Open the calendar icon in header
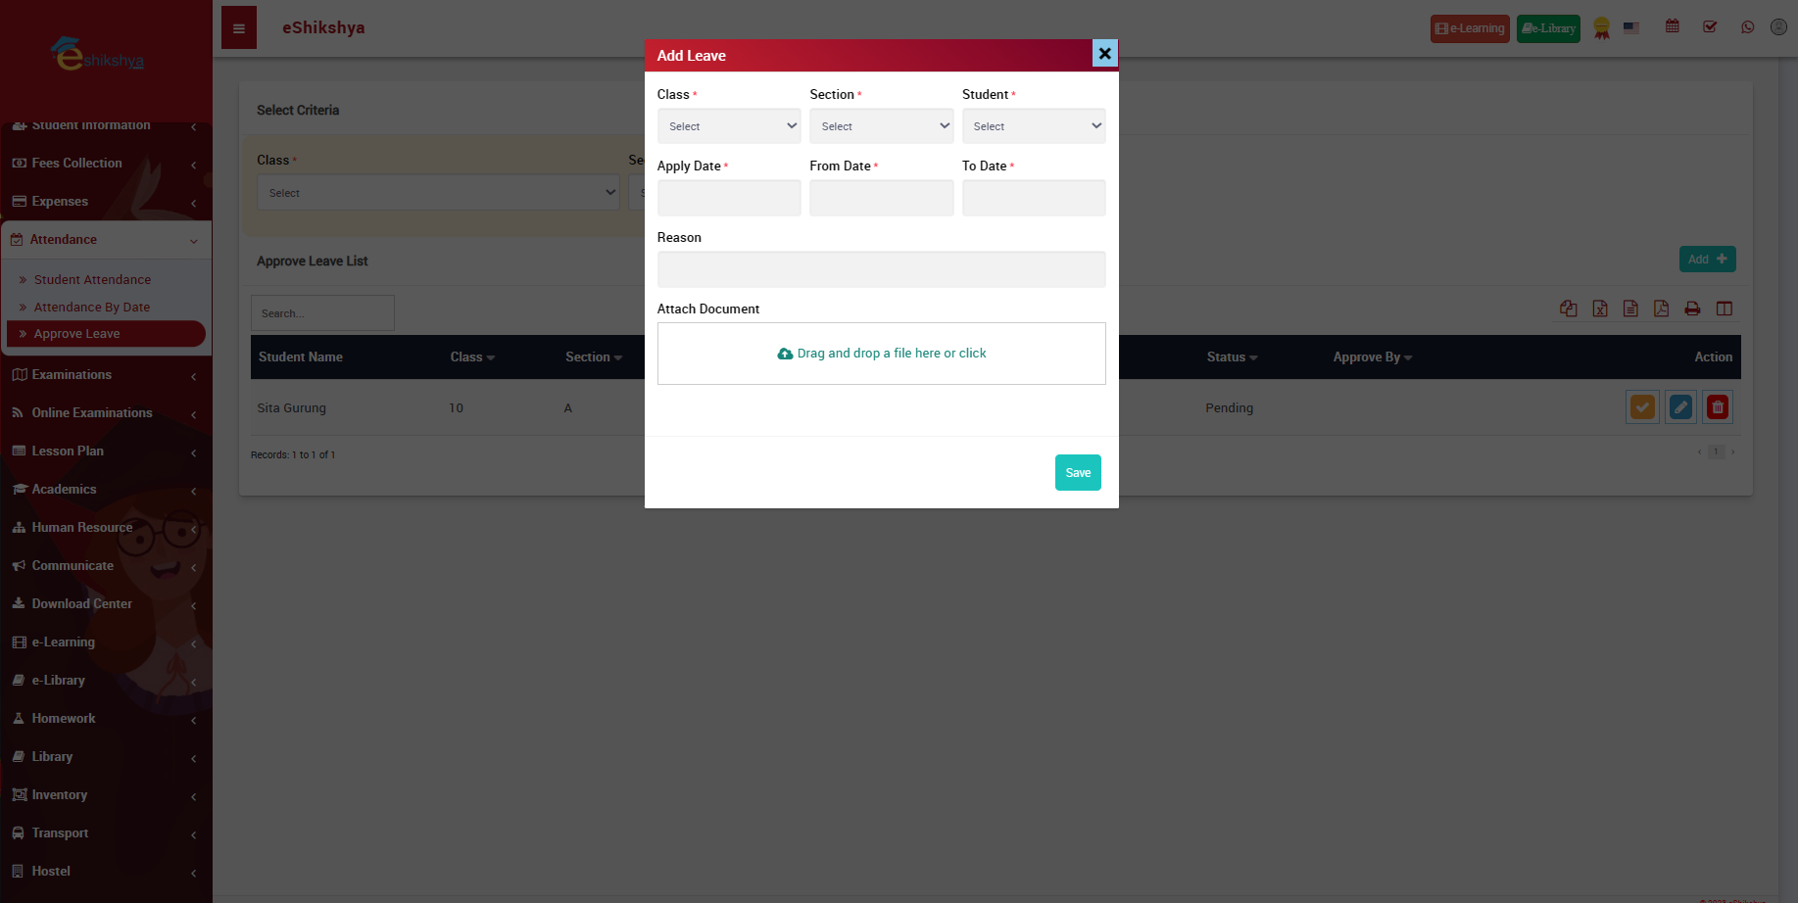This screenshot has height=903, width=1798. point(1673,27)
